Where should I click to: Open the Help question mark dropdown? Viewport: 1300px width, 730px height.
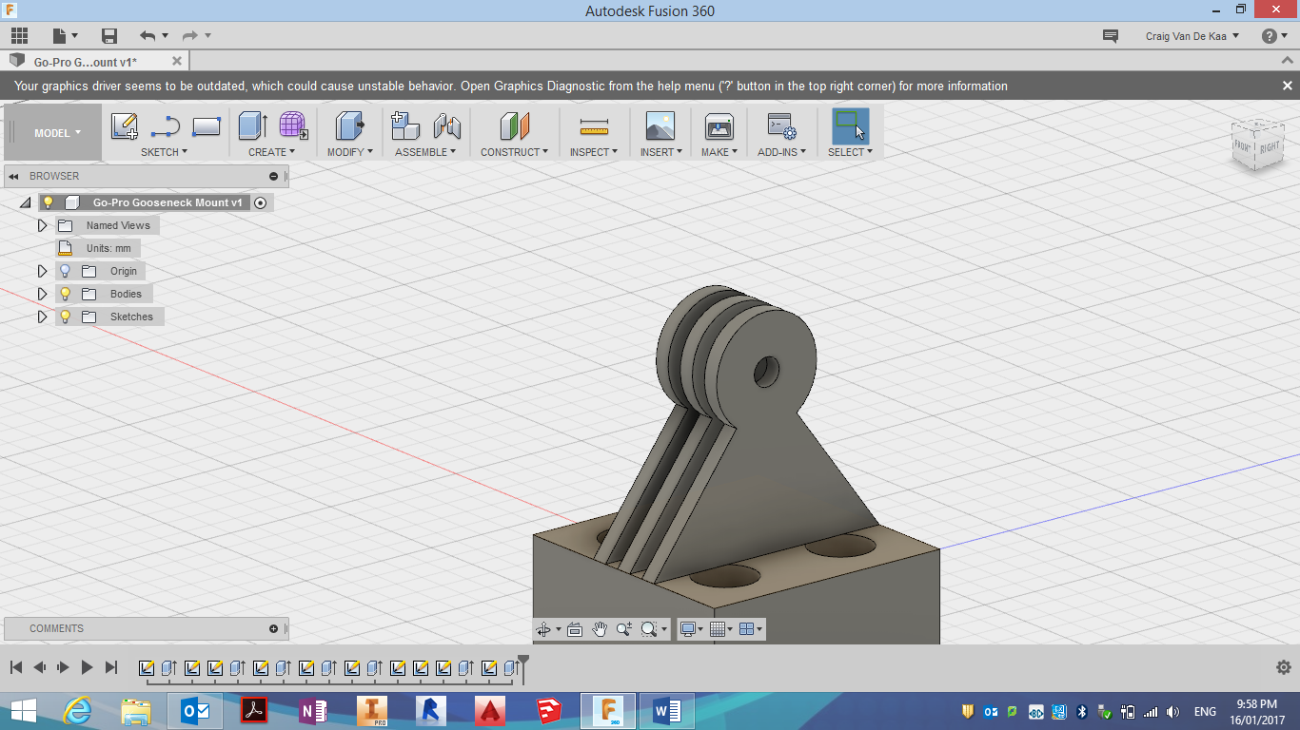point(1274,36)
